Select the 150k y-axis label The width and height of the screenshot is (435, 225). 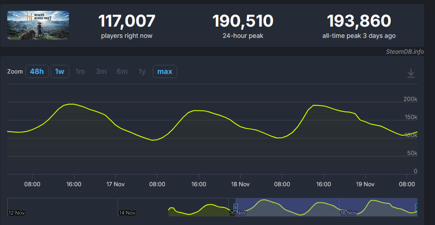(x=410, y=117)
